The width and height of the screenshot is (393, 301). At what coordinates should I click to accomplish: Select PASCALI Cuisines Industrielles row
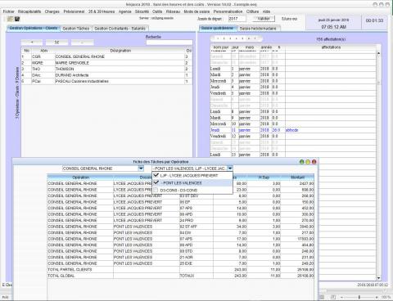click(x=106, y=81)
